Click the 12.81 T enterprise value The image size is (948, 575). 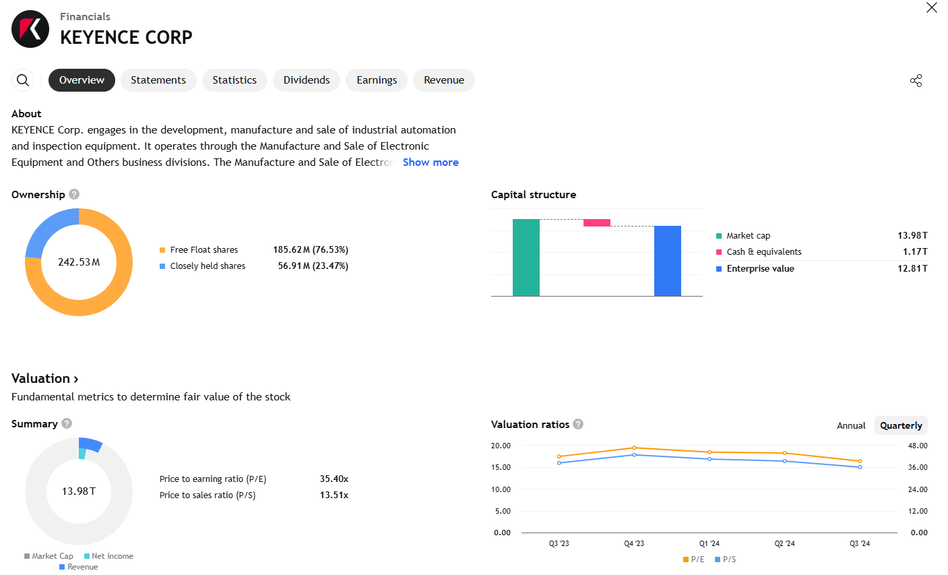tap(912, 269)
